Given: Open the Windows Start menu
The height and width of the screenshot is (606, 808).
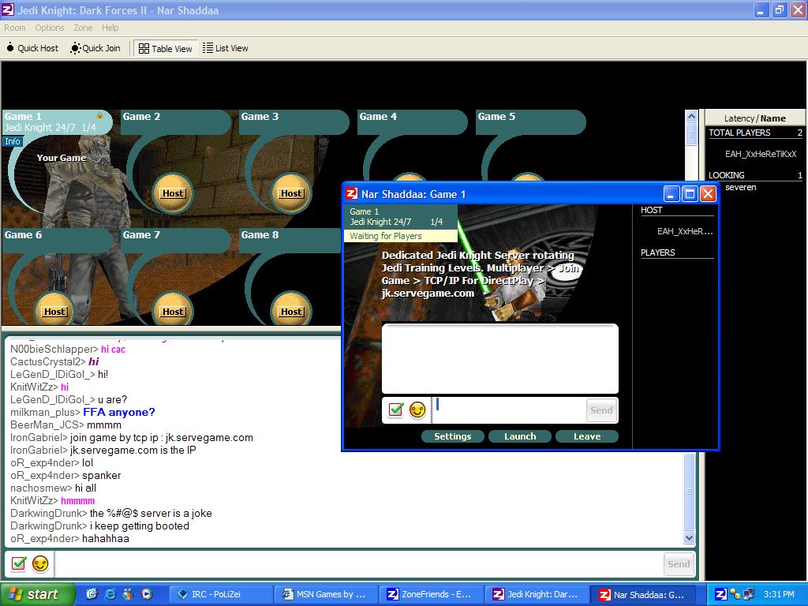Looking at the screenshot, I should (38, 595).
